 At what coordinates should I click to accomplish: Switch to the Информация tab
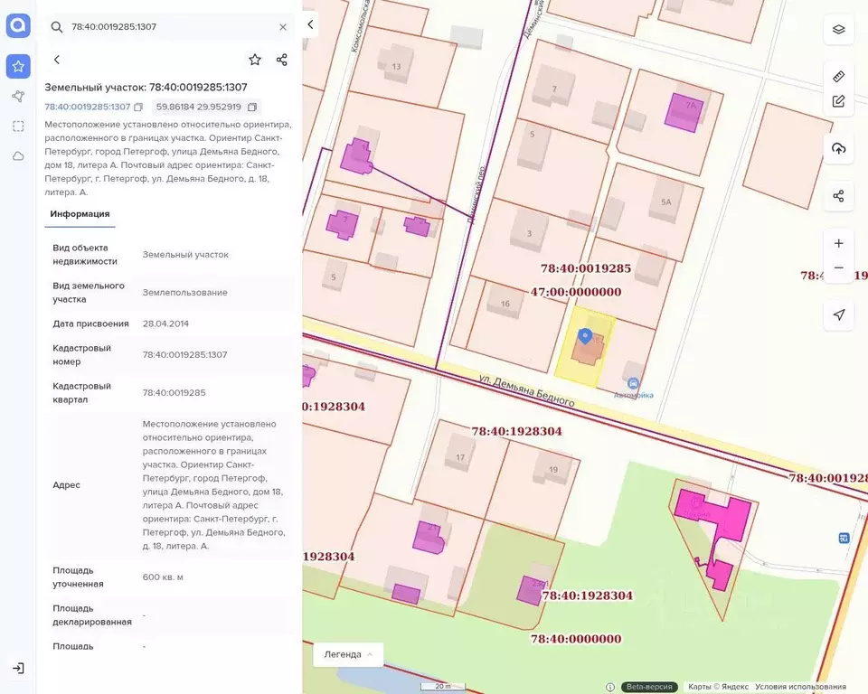pos(80,214)
